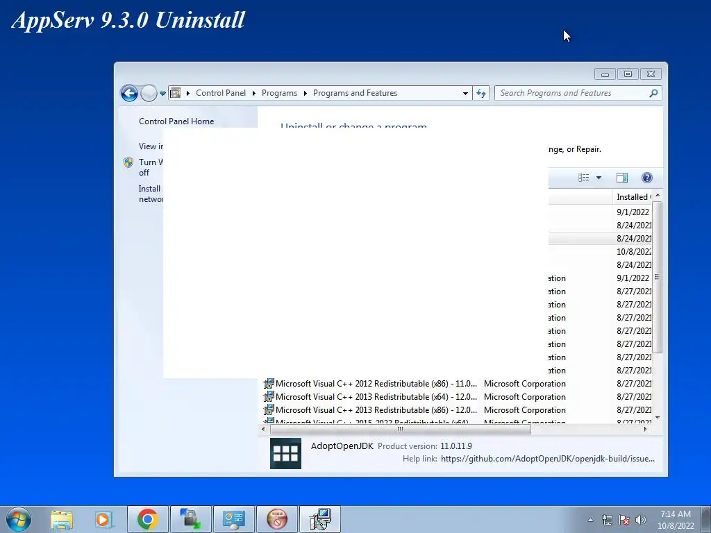Click the change view icon
The image size is (711, 533).
pyautogui.click(x=583, y=178)
